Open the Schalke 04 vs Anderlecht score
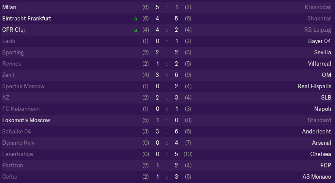This screenshot has width=335, height=183. (167, 132)
